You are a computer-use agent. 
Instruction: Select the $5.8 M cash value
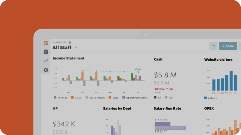[165, 75]
